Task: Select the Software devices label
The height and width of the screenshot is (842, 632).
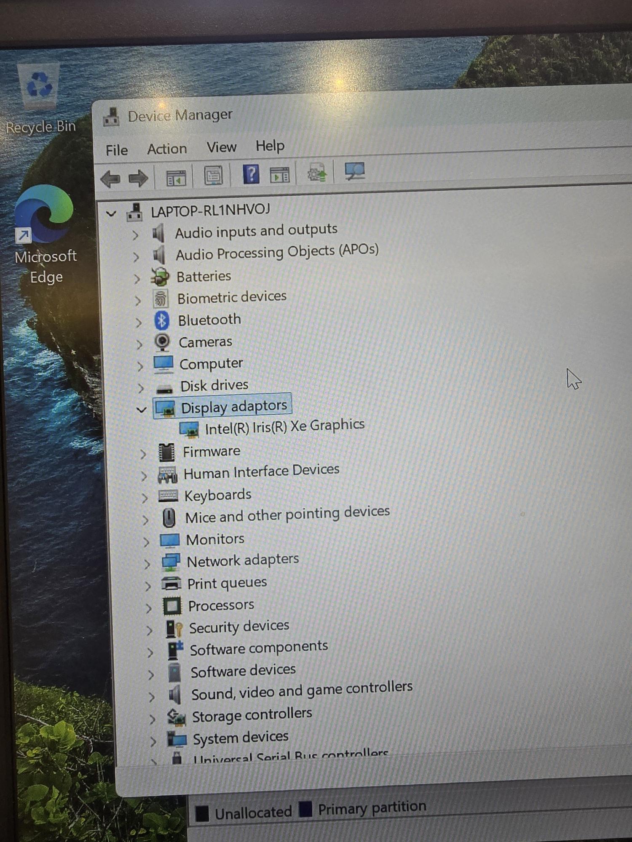Action: pyautogui.click(x=243, y=671)
